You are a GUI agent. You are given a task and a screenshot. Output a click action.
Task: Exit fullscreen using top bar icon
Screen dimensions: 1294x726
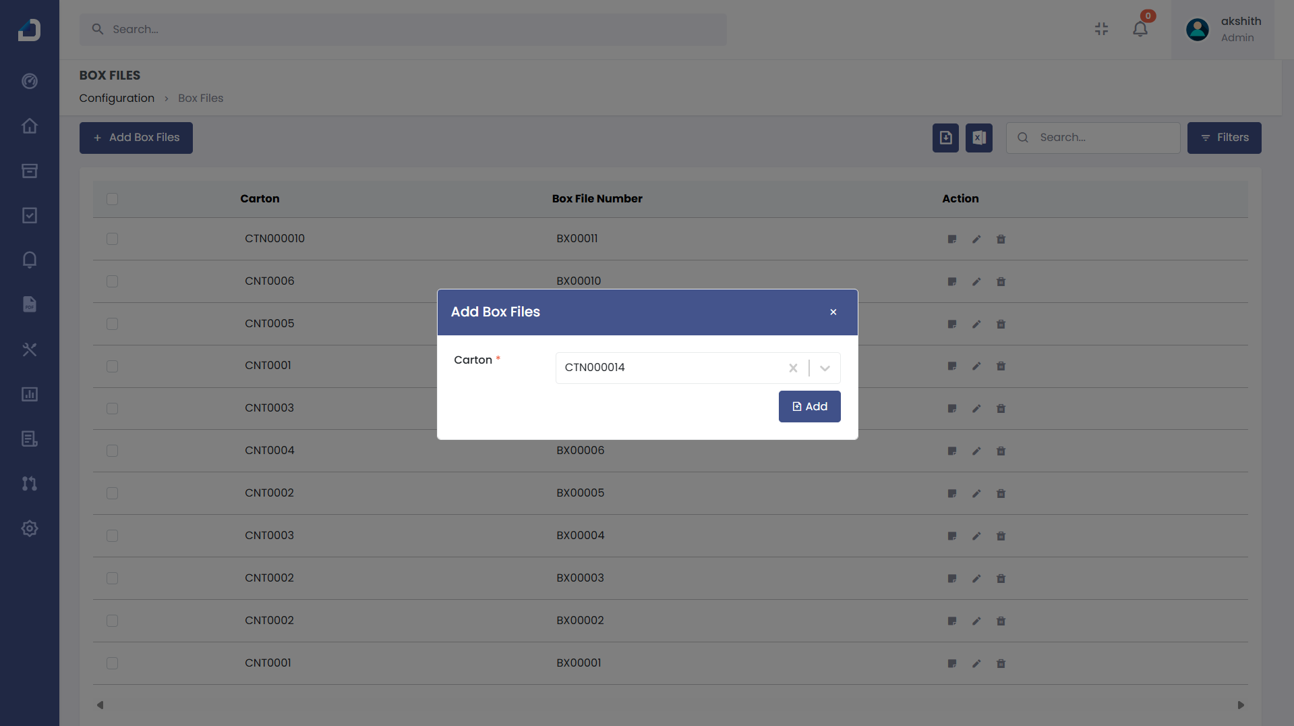[1101, 29]
